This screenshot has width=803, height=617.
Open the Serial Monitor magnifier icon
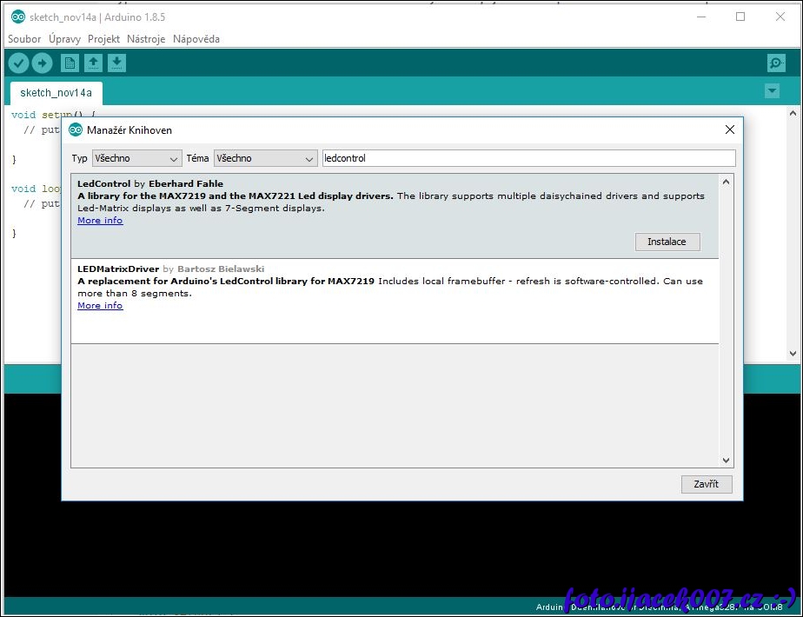pyautogui.click(x=776, y=63)
